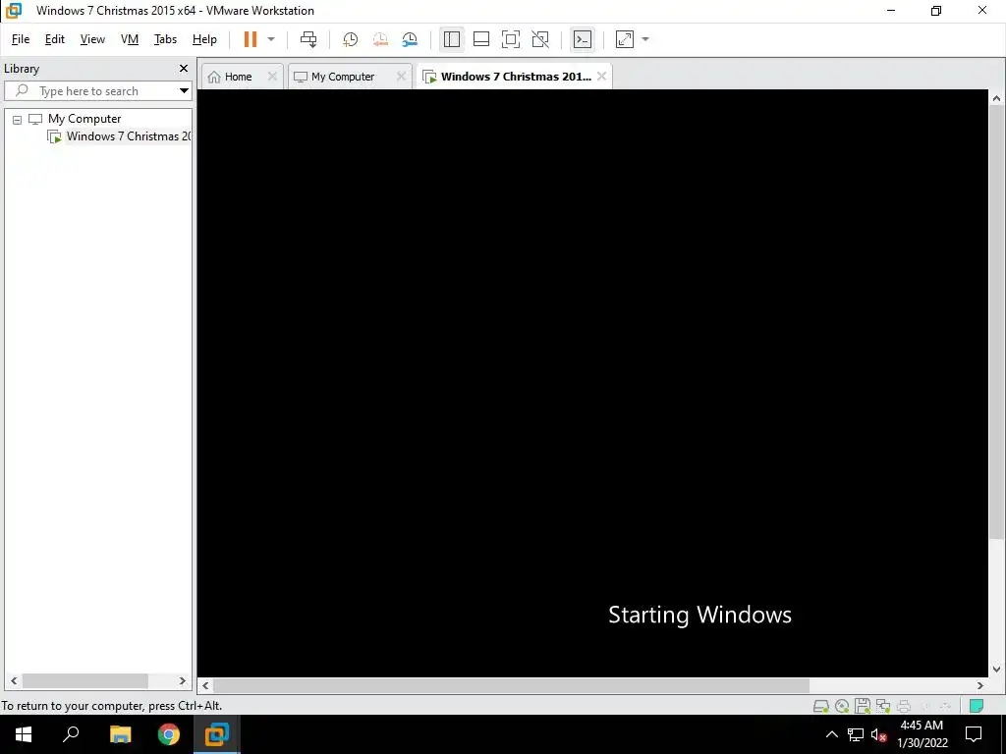1006x754 pixels.
Task: Click the stretch guest display icon
Action: pyautogui.click(x=624, y=39)
